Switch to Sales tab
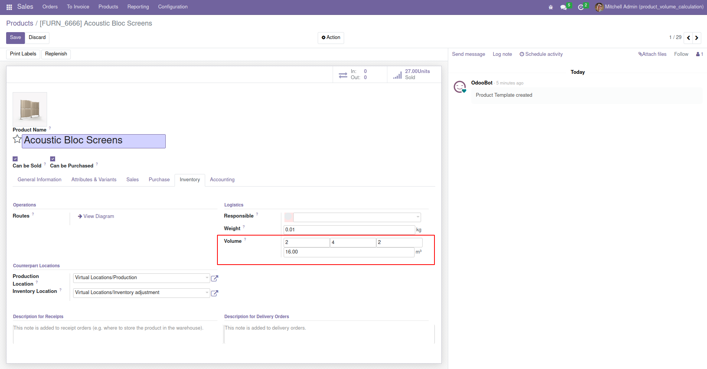The width and height of the screenshot is (707, 369). click(x=132, y=180)
